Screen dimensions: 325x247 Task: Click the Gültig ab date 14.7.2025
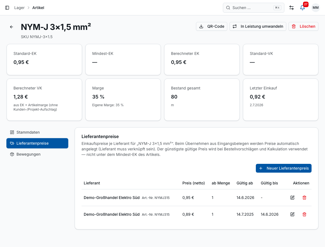coord(245,214)
